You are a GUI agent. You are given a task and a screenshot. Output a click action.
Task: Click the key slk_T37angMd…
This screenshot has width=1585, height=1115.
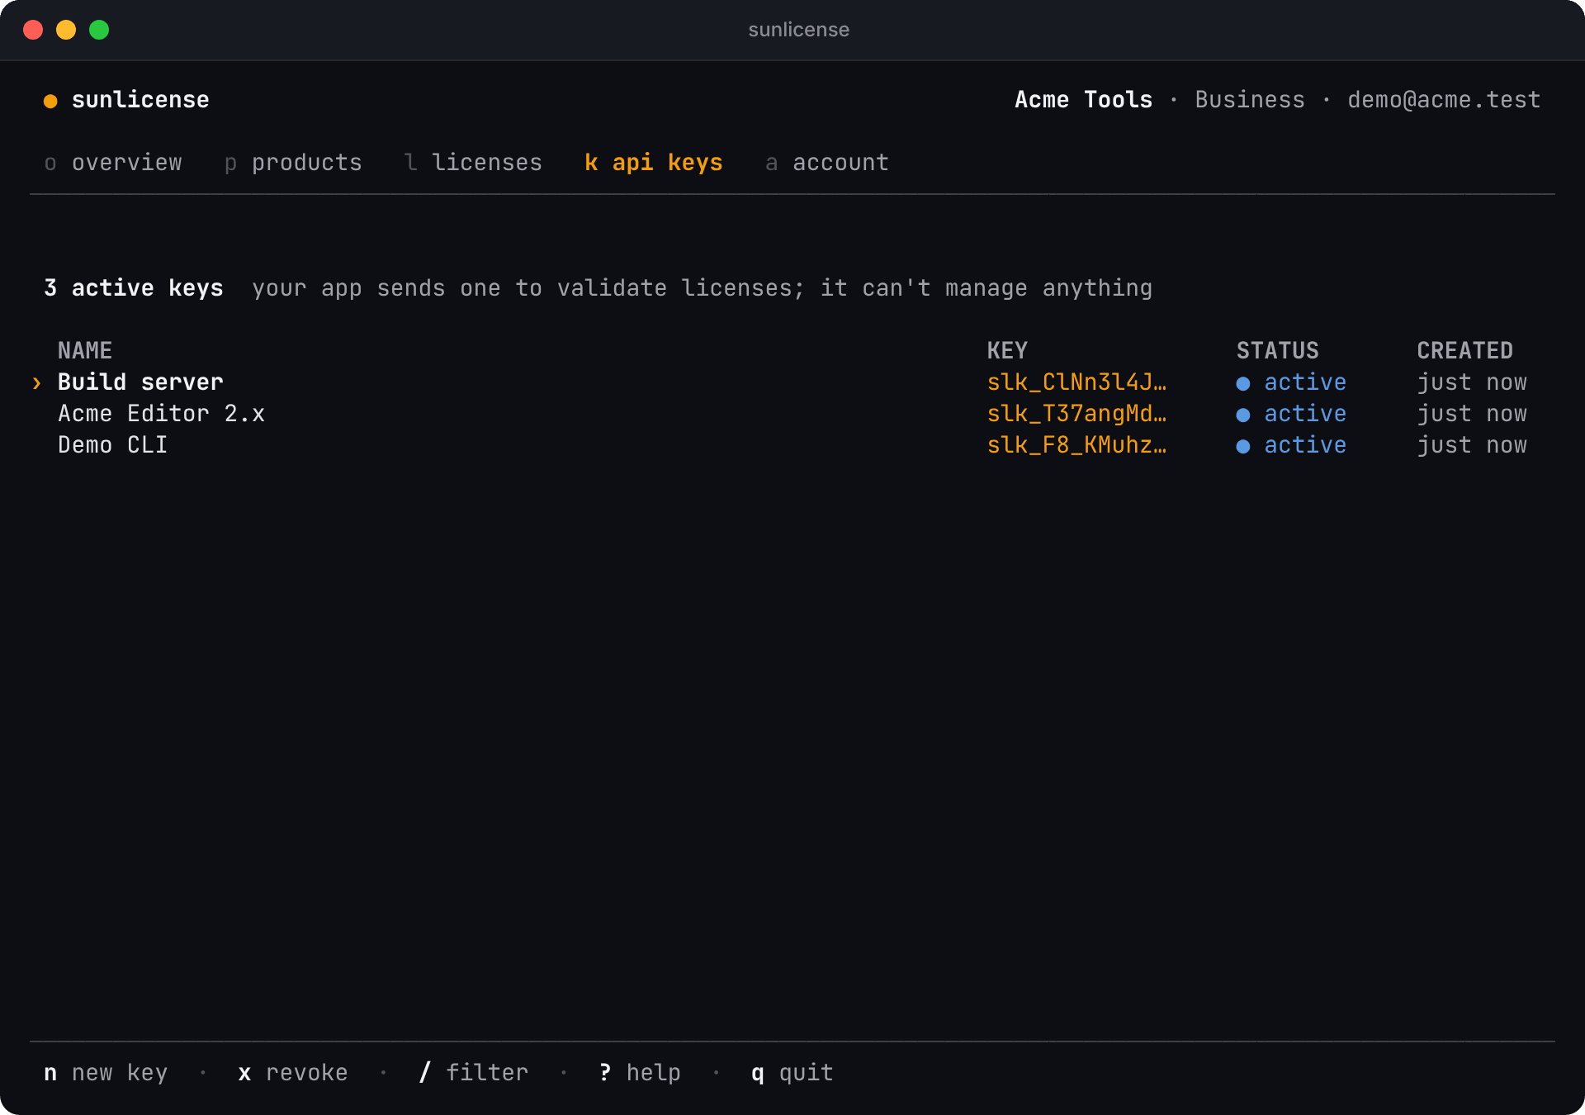pyautogui.click(x=1076, y=414)
